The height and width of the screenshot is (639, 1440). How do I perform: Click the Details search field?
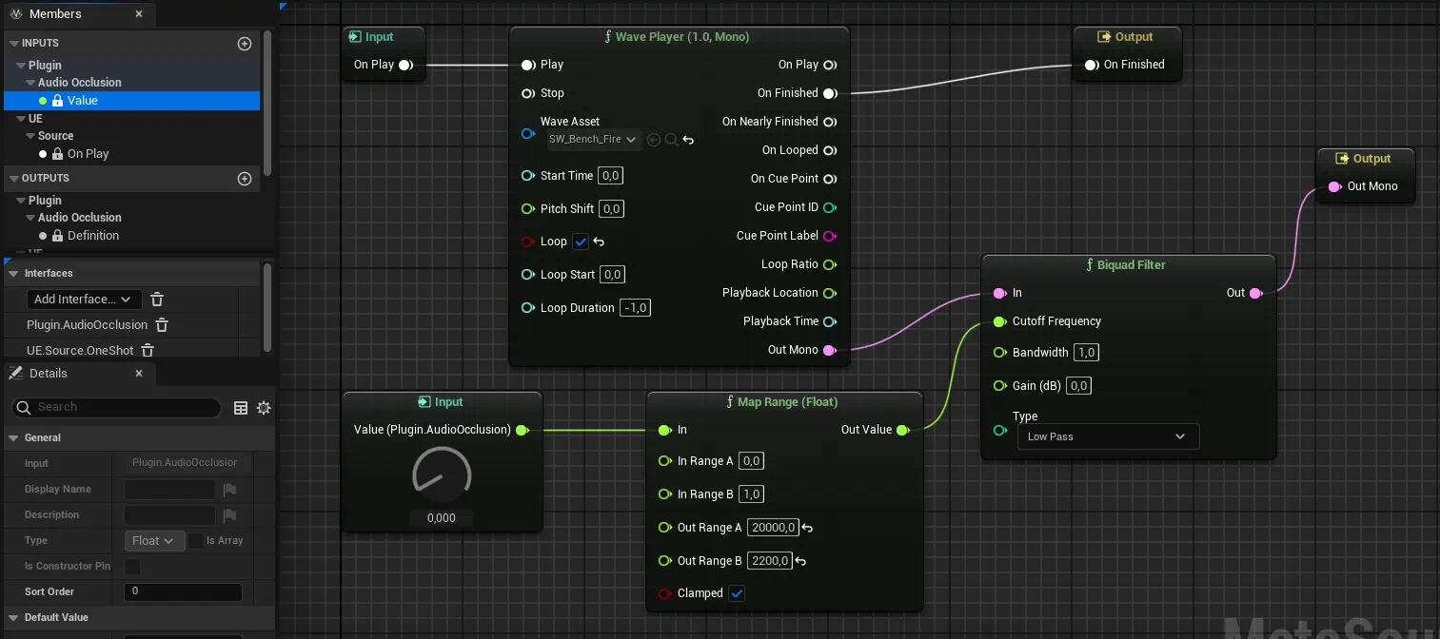(x=118, y=407)
